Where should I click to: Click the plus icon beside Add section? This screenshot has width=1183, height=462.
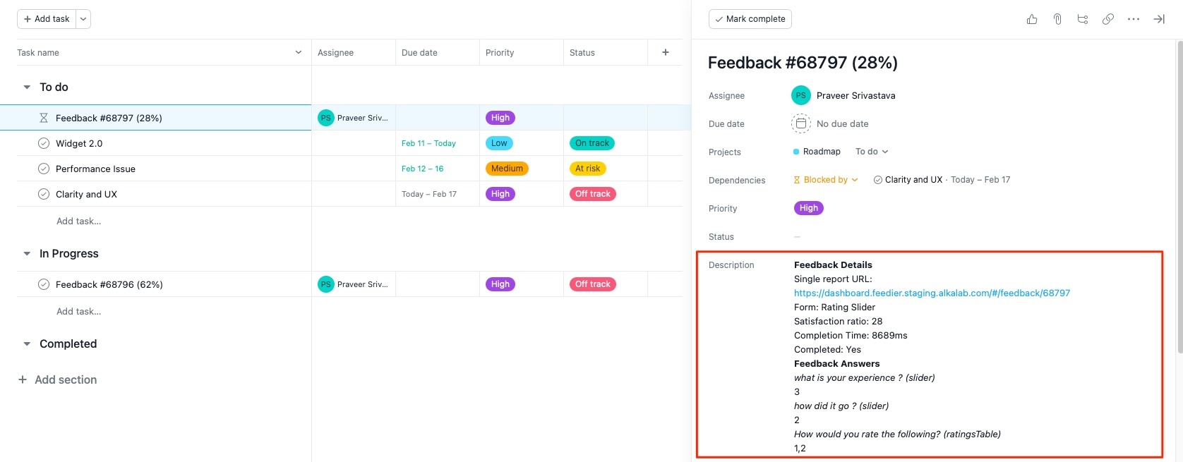tap(23, 379)
